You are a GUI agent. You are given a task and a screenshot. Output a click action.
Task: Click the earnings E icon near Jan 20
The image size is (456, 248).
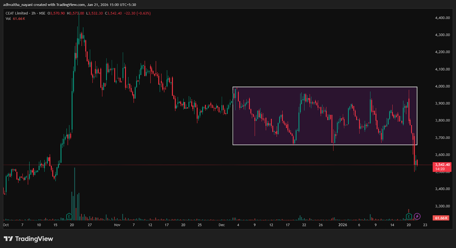click(x=409, y=216)
